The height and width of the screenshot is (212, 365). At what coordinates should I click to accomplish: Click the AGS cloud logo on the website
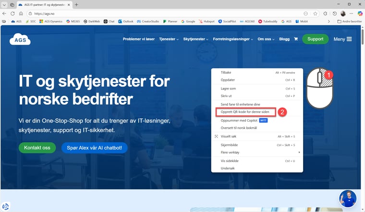point(20,39)
